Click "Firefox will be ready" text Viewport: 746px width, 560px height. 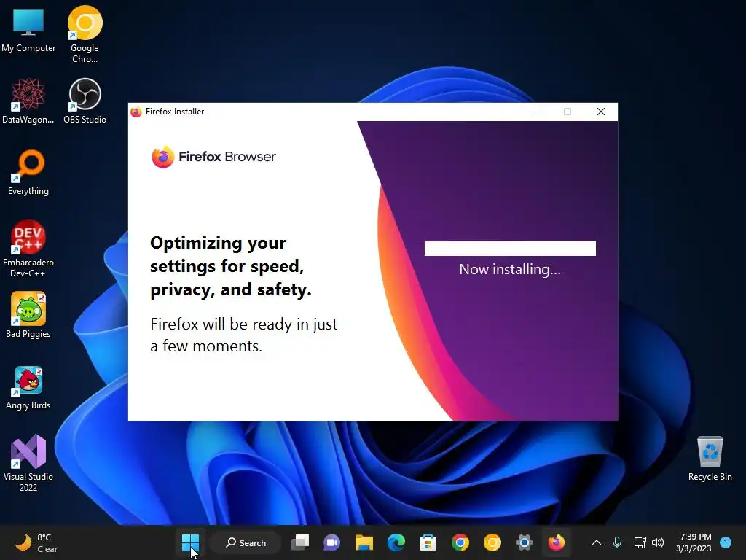click(243, 335)
